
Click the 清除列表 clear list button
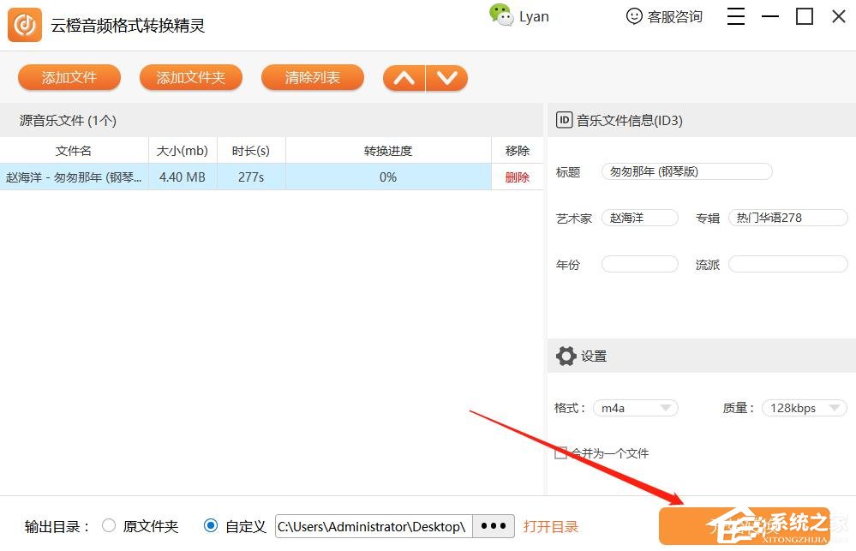pyautogui.click(x=312, y=77)
